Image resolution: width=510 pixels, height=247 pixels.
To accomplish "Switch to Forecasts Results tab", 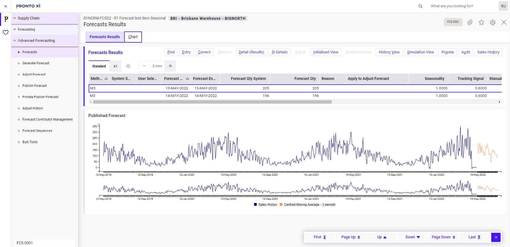I will [x=105, y=37].
